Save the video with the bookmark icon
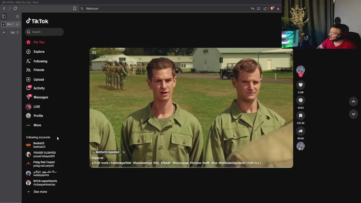 point(301,116)
